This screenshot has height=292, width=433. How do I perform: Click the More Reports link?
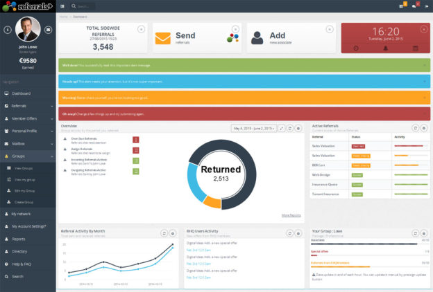tap(291, 215)
